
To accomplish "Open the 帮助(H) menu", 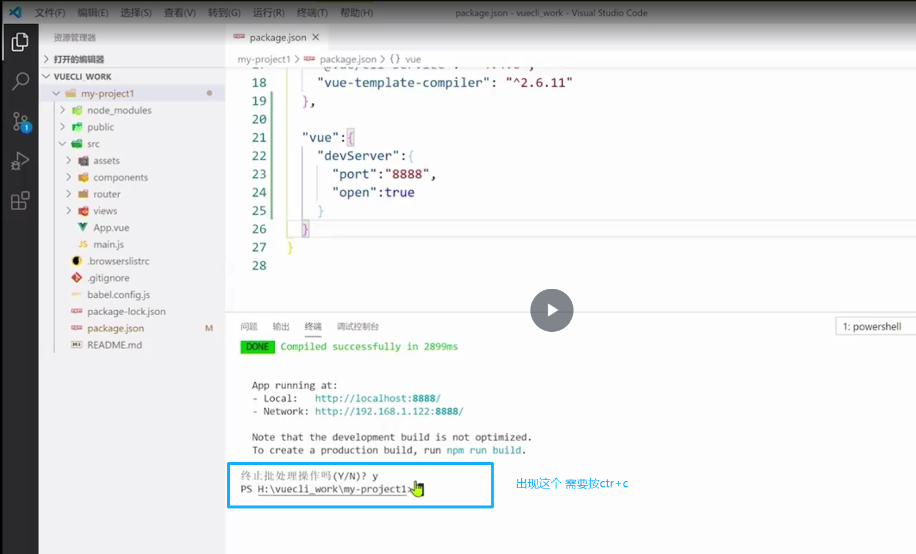I will tap(356, 13).
